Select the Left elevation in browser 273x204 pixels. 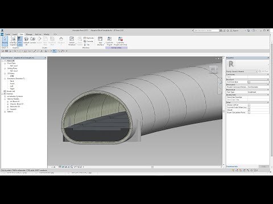[12, 86]
